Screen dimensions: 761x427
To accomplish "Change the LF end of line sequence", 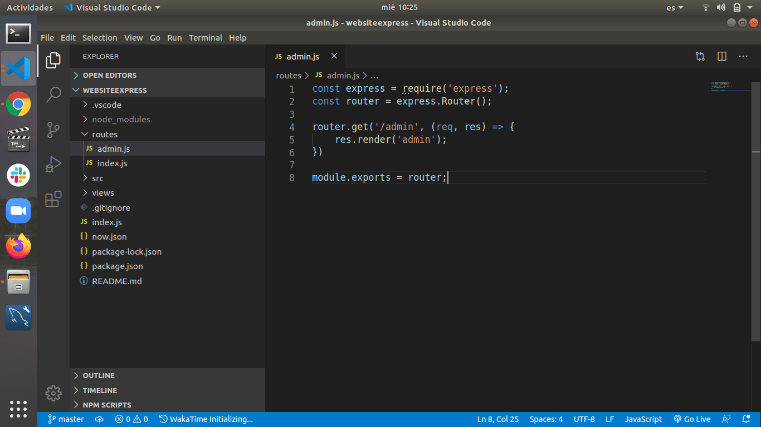I will pos(610,419).
